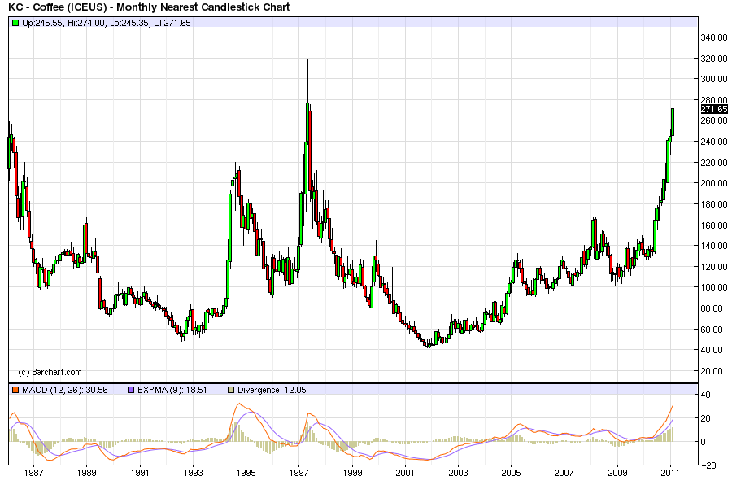
Task: Click the orange MACD legend swatch
Action: tap(15, 390)
